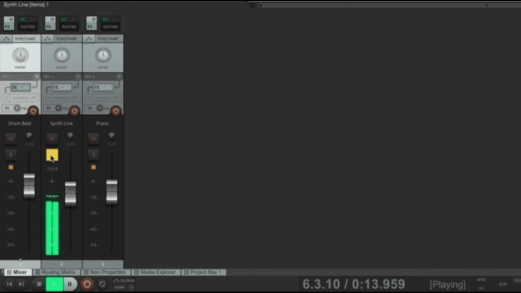
Task: Open input FX on the Piano track
Action: click(103, 87)
